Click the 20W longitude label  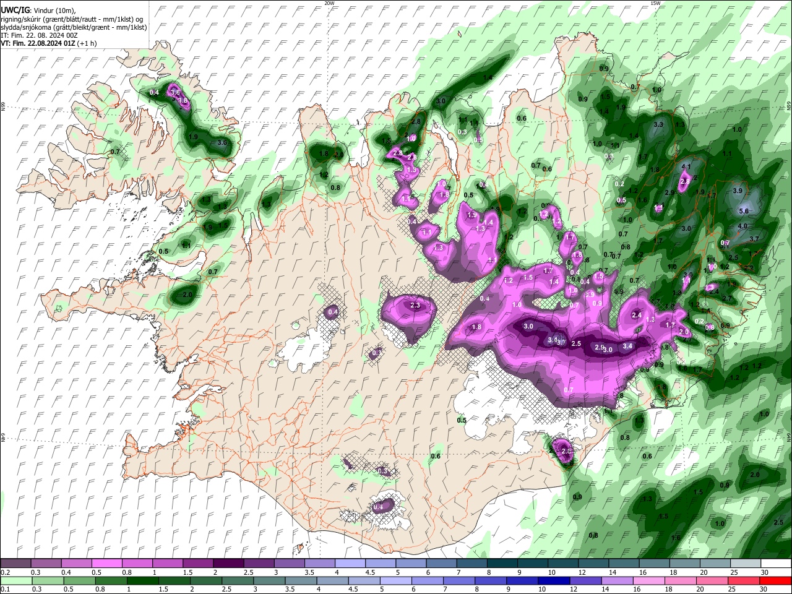329,3
